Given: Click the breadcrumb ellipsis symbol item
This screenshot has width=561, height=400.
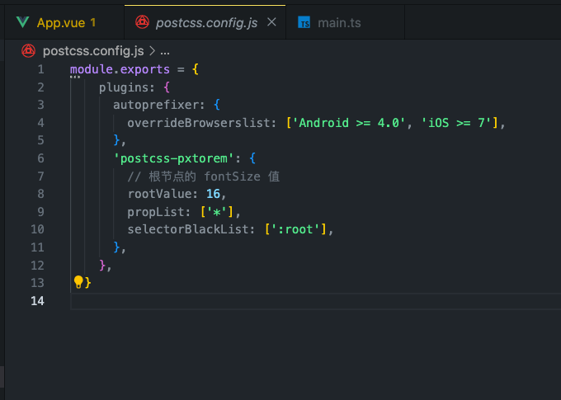Looking at the screenshot, I should (165, 52).
